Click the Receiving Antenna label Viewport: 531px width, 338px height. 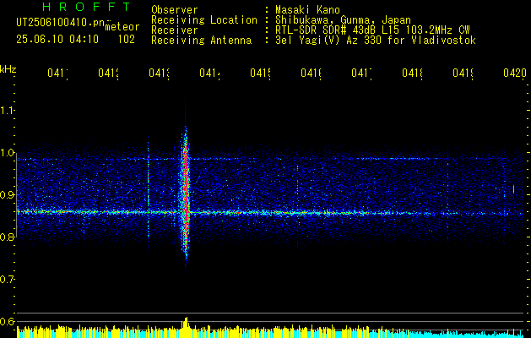tap(201, 41)
